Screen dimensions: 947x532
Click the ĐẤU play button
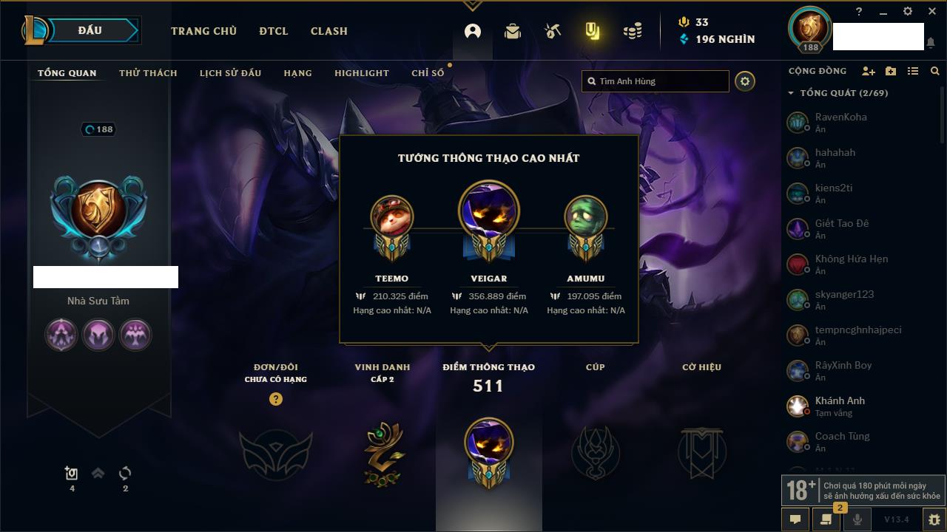point(90,30)
